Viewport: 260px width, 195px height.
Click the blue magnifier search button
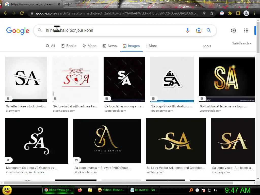pyautogui.click(x=209, y=30)
